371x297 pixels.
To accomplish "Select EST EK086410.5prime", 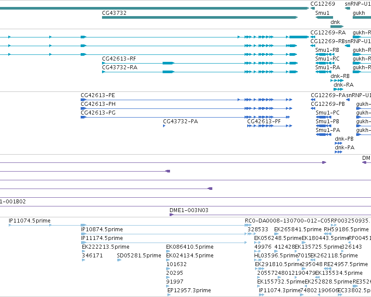I will pyautogui.click(x=168, y=251).
